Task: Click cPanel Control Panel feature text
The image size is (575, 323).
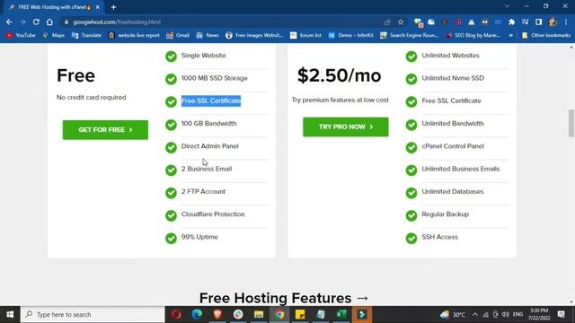Action: pyautogui.click(x=453, y=146)
